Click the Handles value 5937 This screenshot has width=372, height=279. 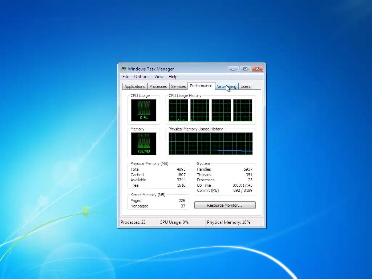pyautogui.click(x=248, y=169)
